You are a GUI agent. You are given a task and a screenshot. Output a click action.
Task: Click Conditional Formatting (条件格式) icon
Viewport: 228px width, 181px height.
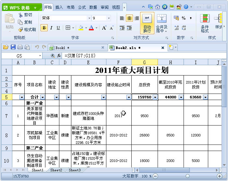click(x=205, y=23)
